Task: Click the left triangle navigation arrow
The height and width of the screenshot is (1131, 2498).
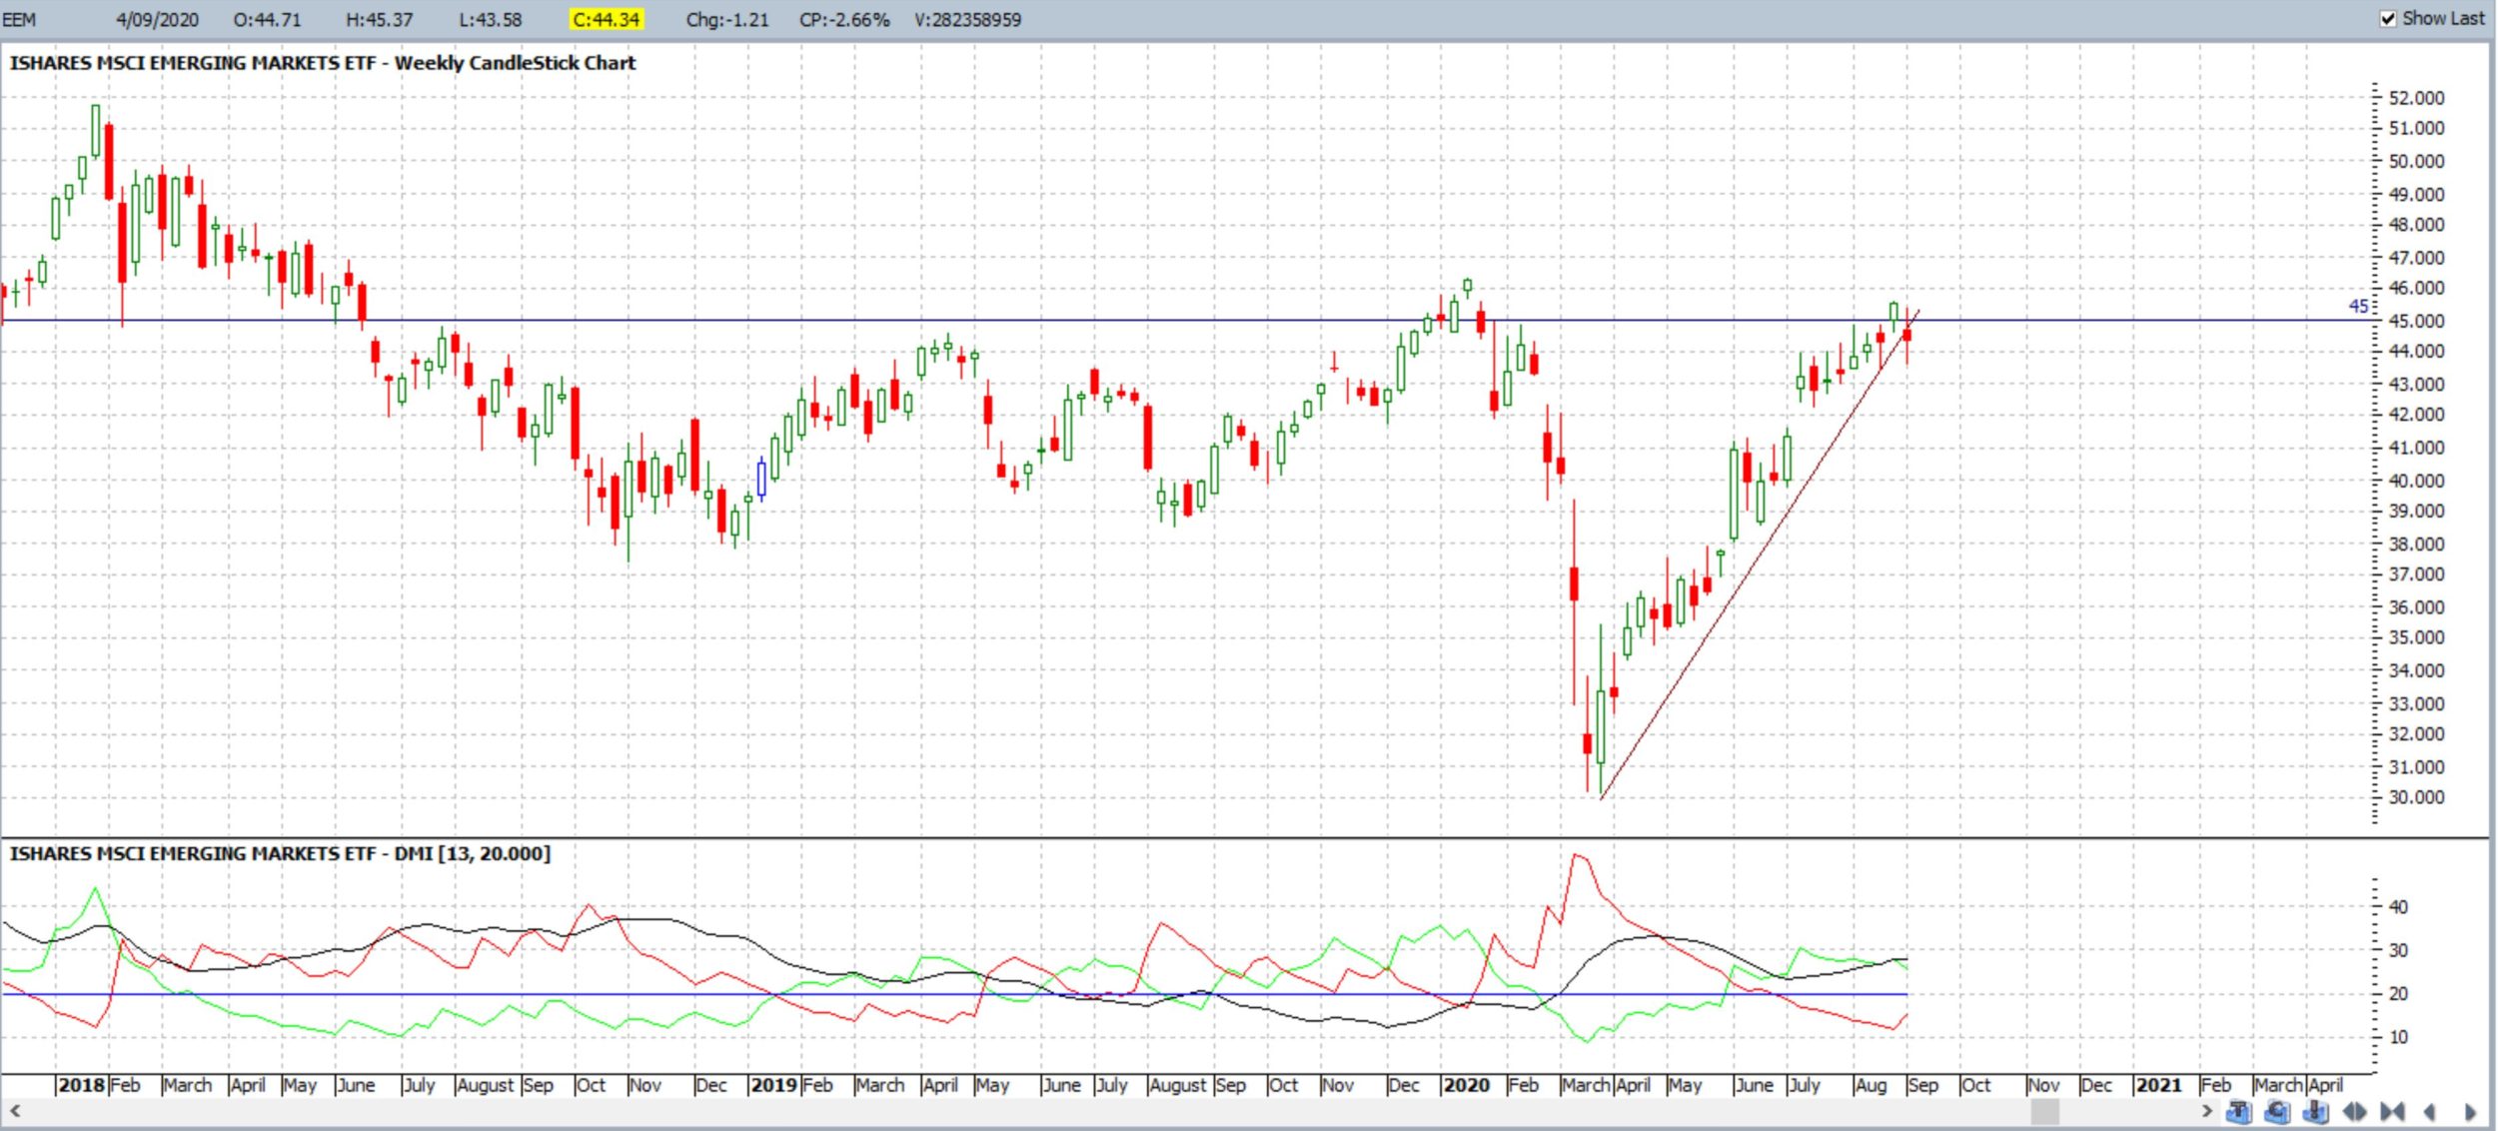Action: (x=2430, y=1112)
